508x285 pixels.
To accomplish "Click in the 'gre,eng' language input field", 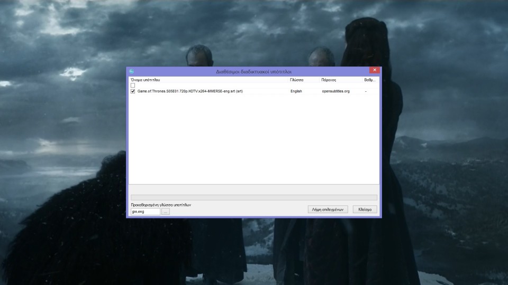I will (145, 211).
